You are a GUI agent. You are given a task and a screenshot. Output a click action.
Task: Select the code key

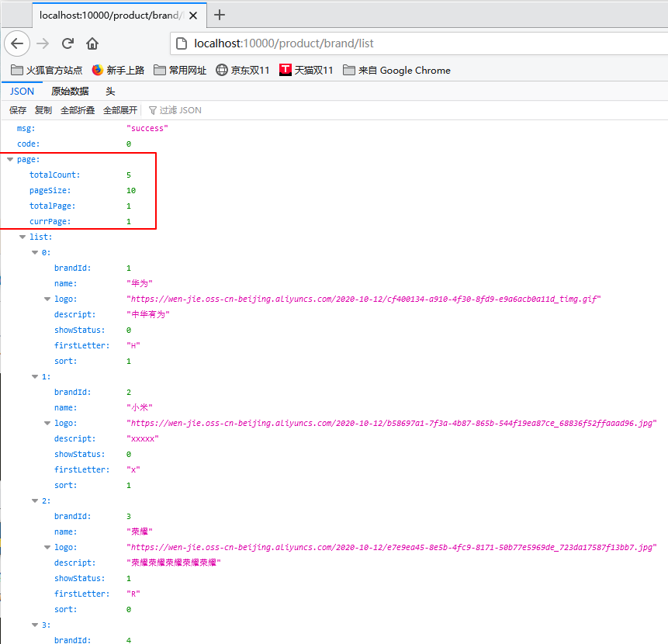pos(28,144)
